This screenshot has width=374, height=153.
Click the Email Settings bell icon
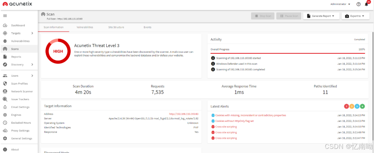5,107
